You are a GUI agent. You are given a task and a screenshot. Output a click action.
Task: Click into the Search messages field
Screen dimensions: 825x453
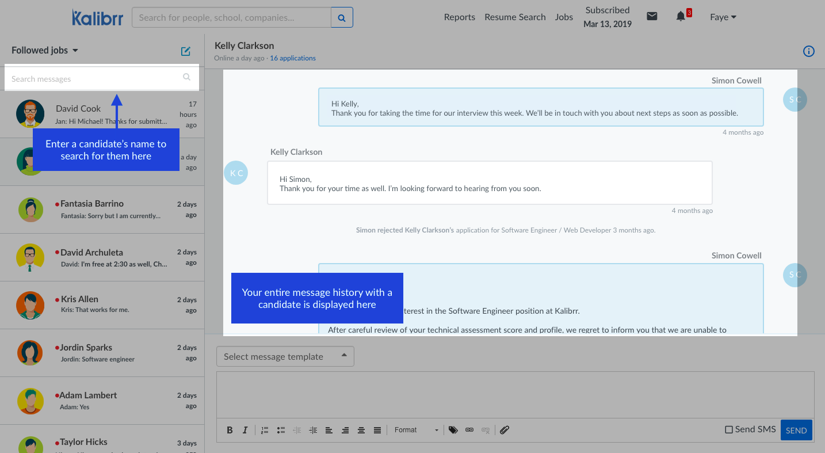tap(95, 79)
